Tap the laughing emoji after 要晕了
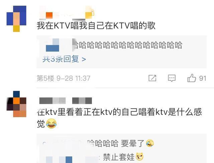The width and height of the screenshot is (214, 163). (x=150, y=143)
